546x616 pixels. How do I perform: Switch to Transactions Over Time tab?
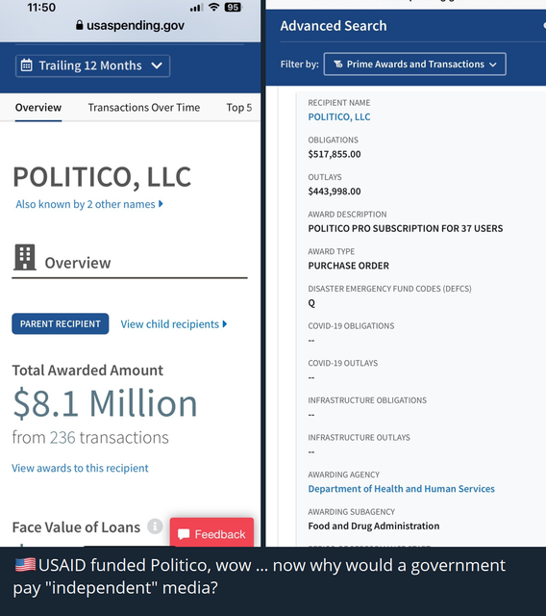coord(144,107)
